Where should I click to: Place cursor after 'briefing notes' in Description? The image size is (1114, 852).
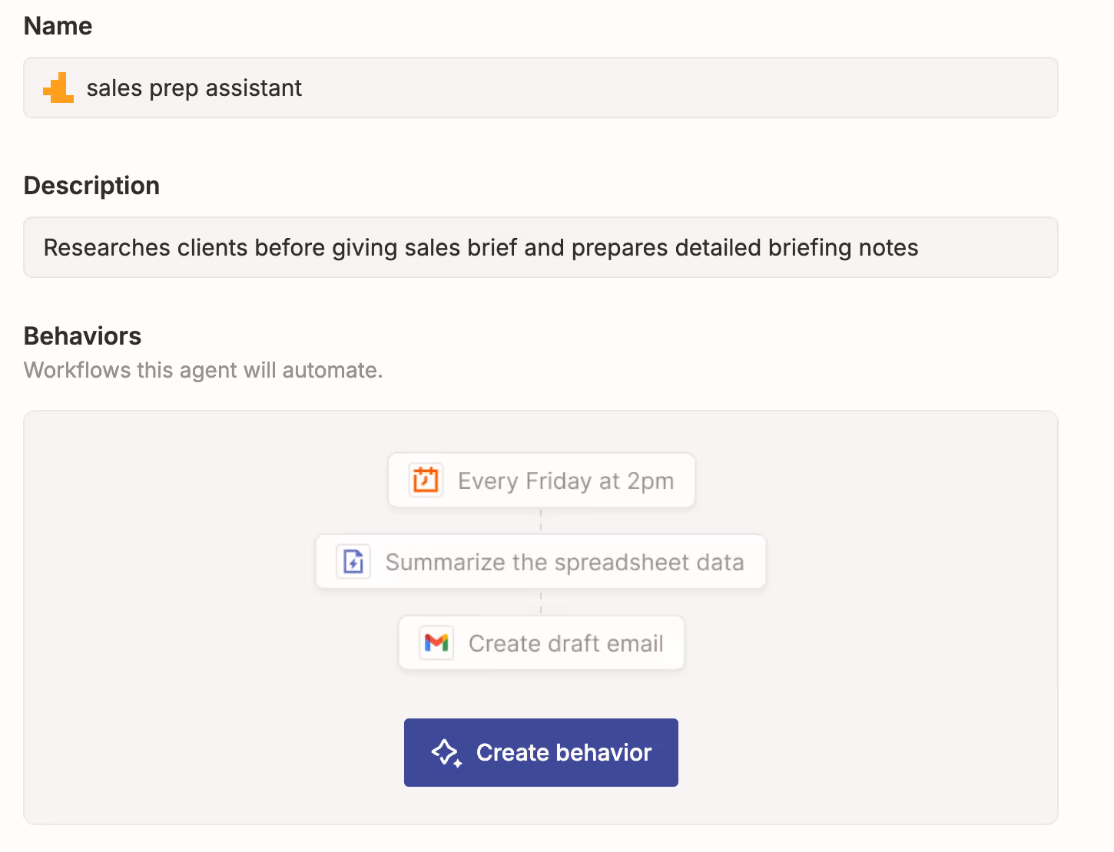(920, 248)
